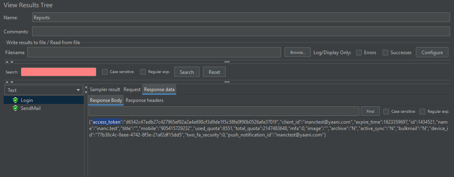Click the green shield icon beside Login

[x=16, y=100]
